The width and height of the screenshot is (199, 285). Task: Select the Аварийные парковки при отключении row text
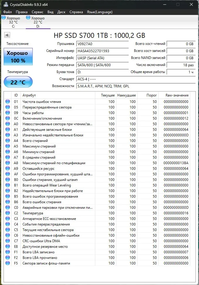58,208
